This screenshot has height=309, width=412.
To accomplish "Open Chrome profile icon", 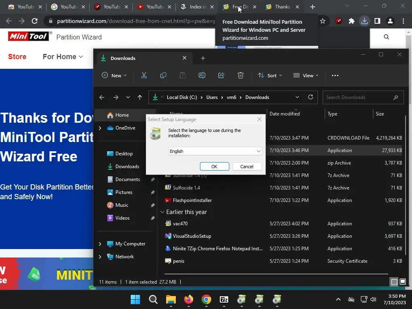I will (390, 21).
